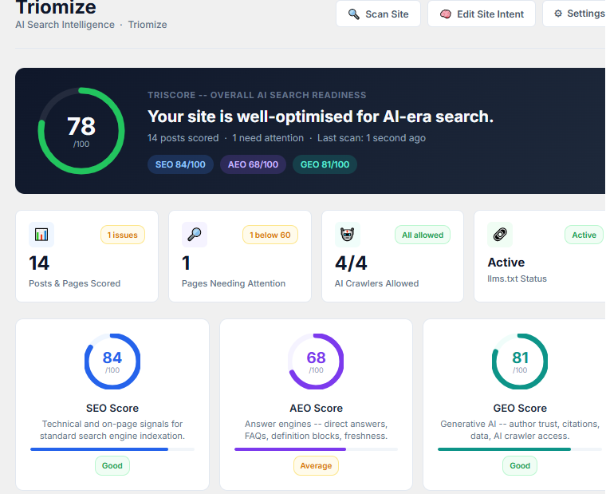
Task: Click the "GEO Score" heading
Action: coord(520,408)
